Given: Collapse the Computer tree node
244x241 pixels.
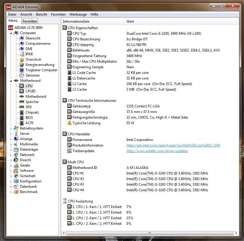Looking at the screenshot, I should (11, 33).
